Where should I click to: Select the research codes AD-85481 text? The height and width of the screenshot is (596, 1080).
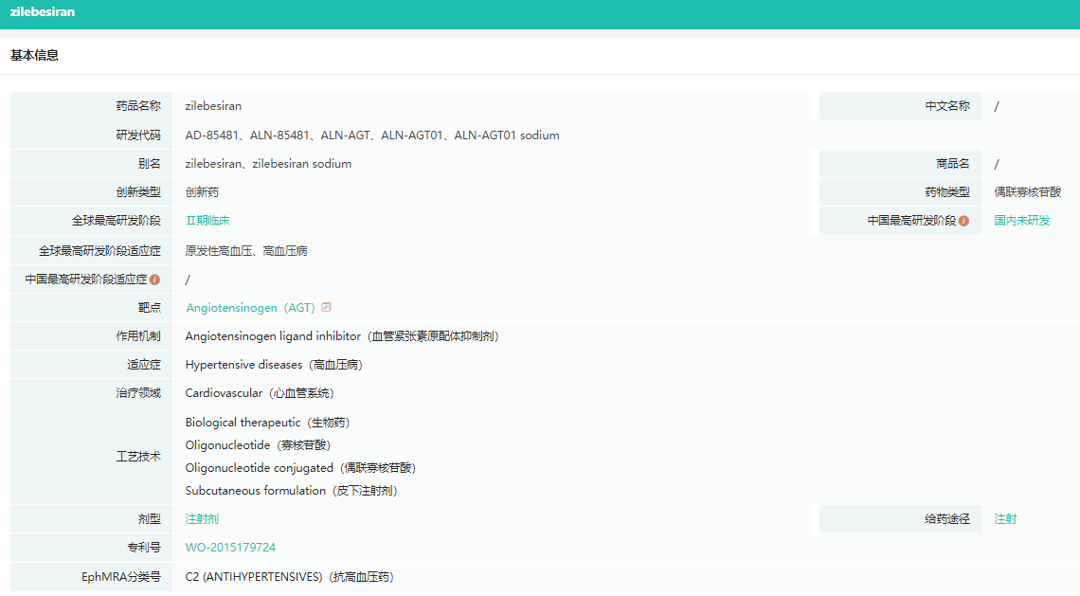[x=372, y=135]
